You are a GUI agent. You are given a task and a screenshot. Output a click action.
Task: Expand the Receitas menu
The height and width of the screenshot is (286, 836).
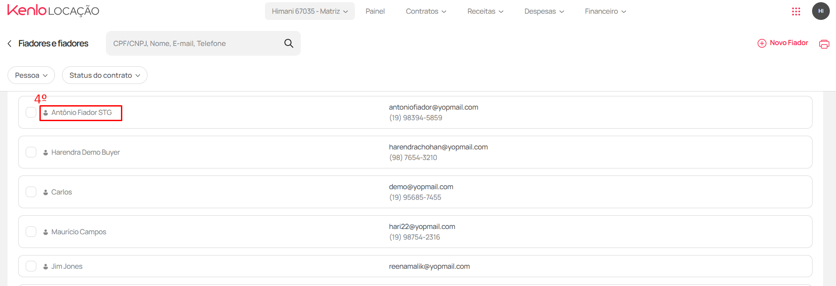(x=485, y=11)
